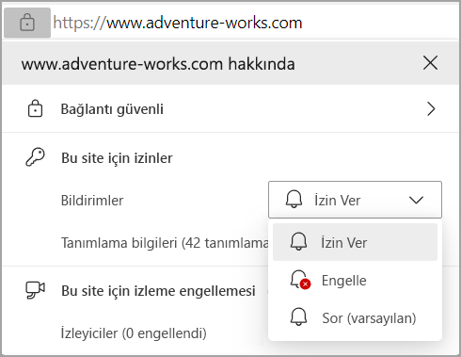Screen dimensions: 461x357
Task: Select Engelle to block notifications
Action: [355, 280]
